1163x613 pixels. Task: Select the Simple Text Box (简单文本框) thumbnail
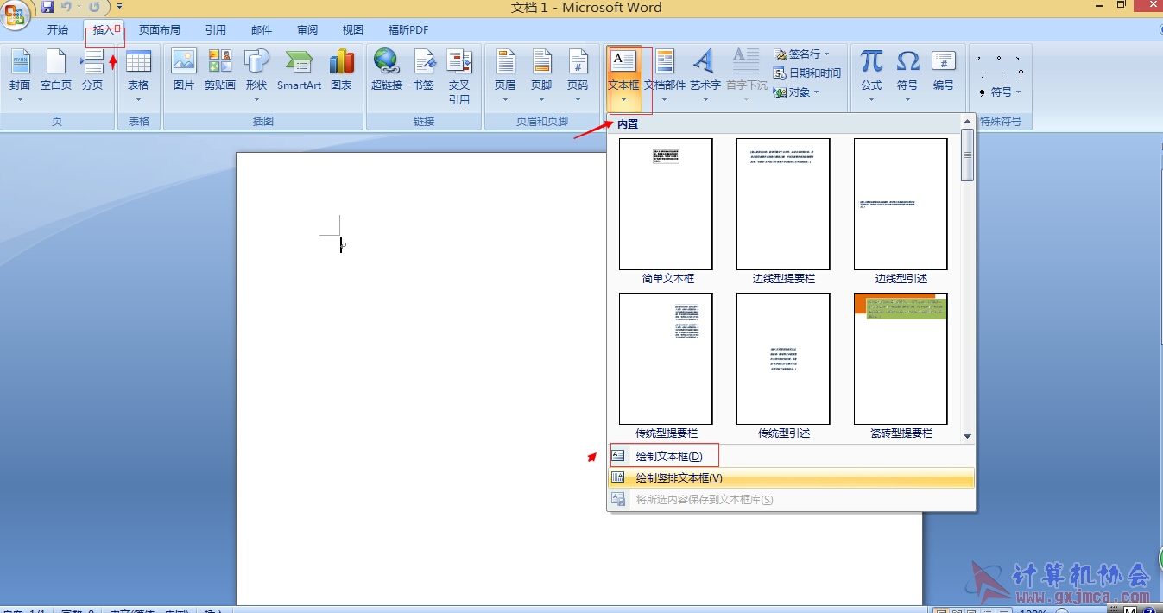pyautogui.click(x=666, y=204)
